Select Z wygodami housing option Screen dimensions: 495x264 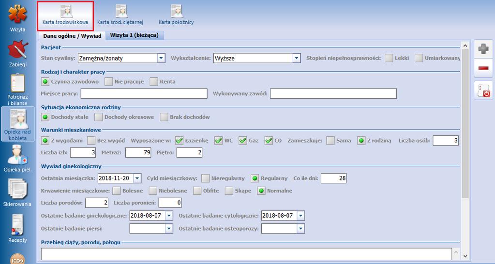(x=45, y=140)
